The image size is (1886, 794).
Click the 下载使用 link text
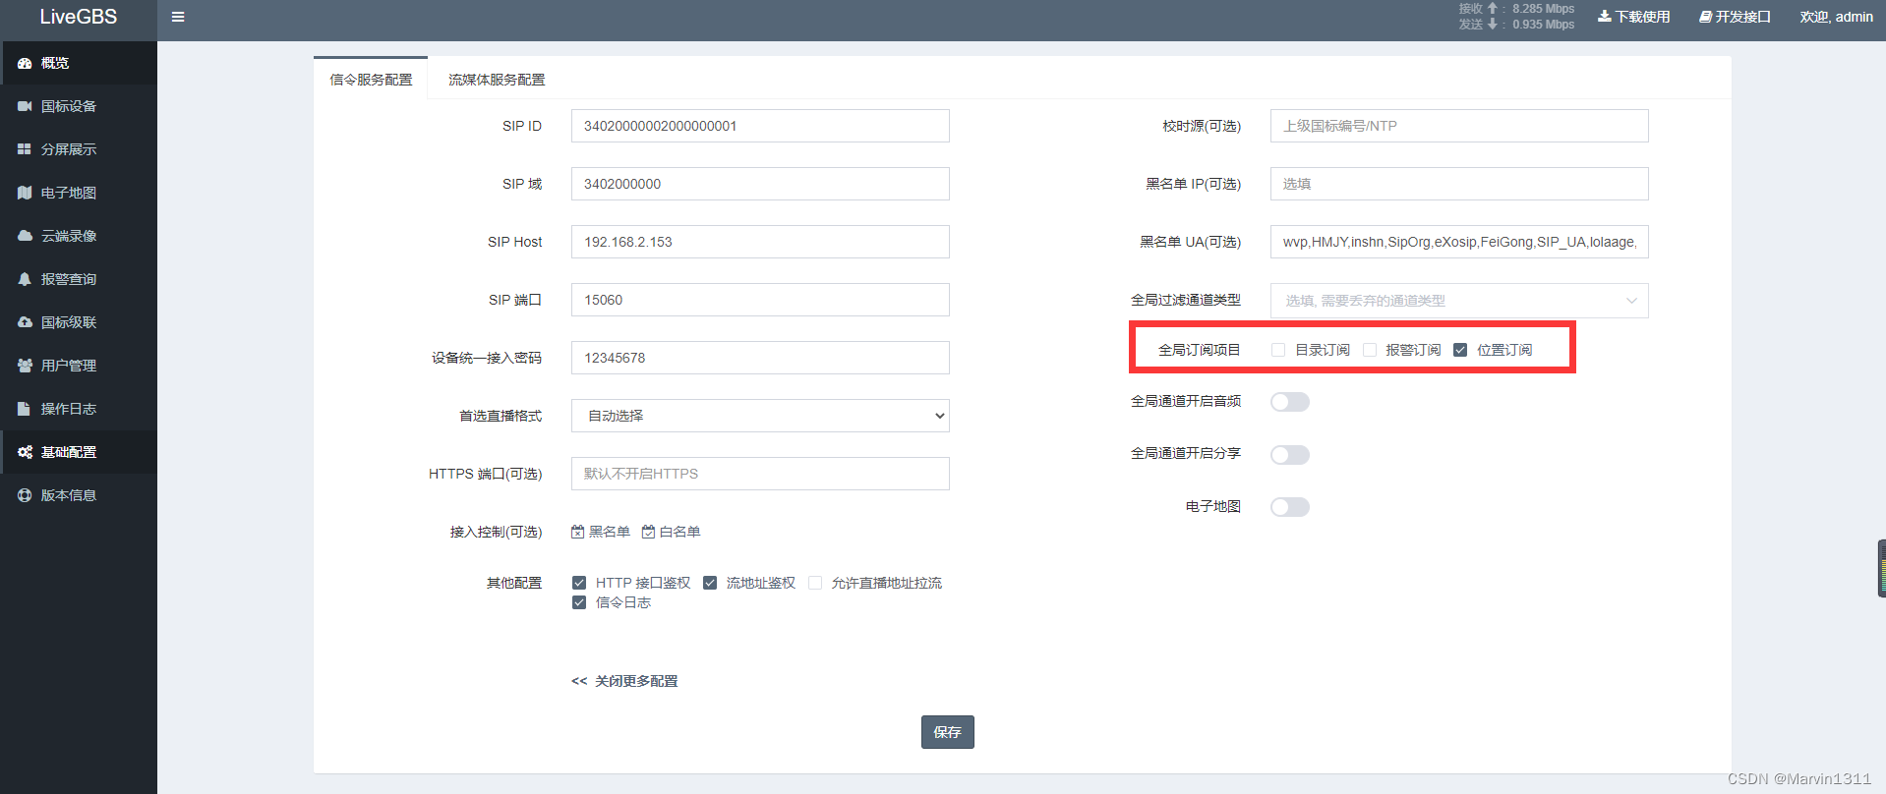tap(1643, 17)
